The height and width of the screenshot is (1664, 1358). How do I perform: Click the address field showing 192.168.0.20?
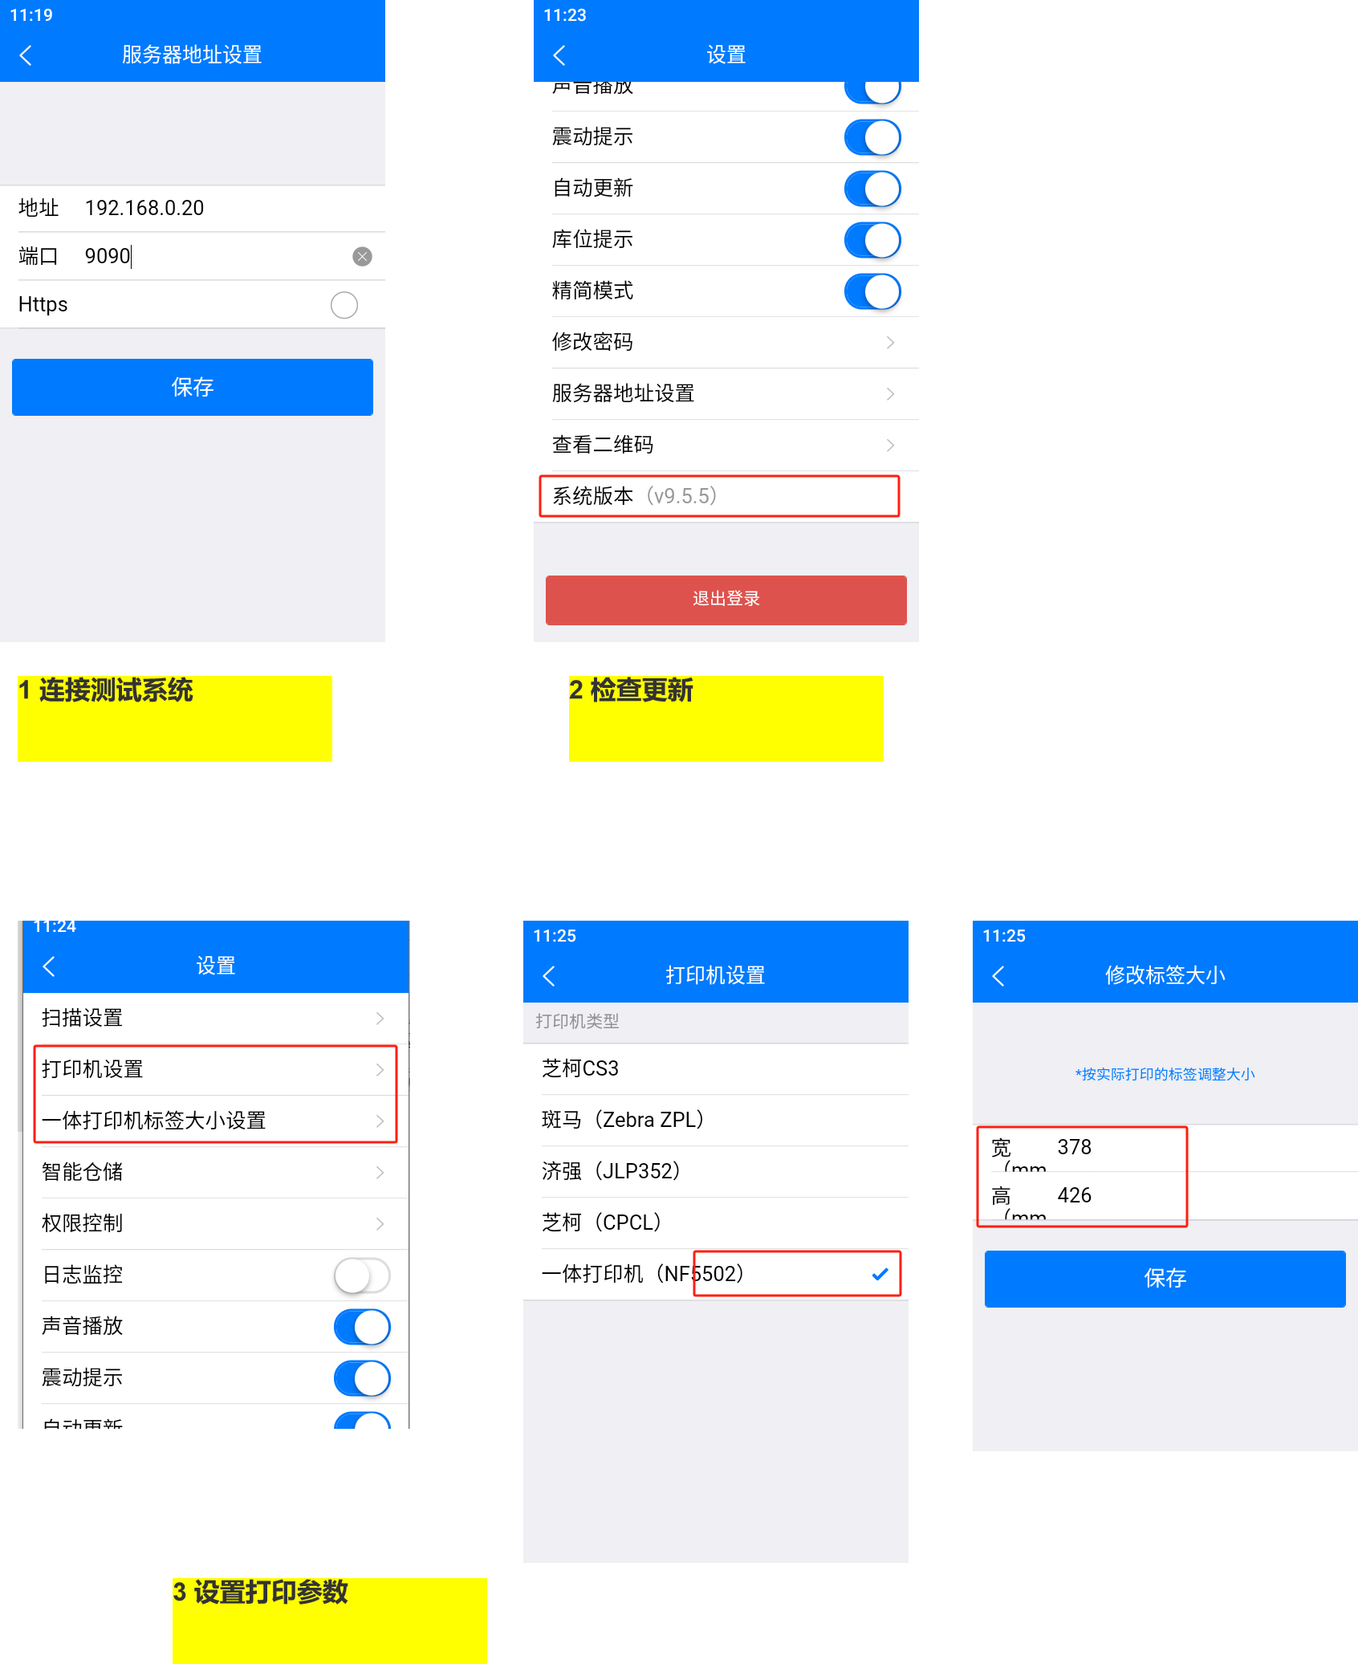(144, 209)
